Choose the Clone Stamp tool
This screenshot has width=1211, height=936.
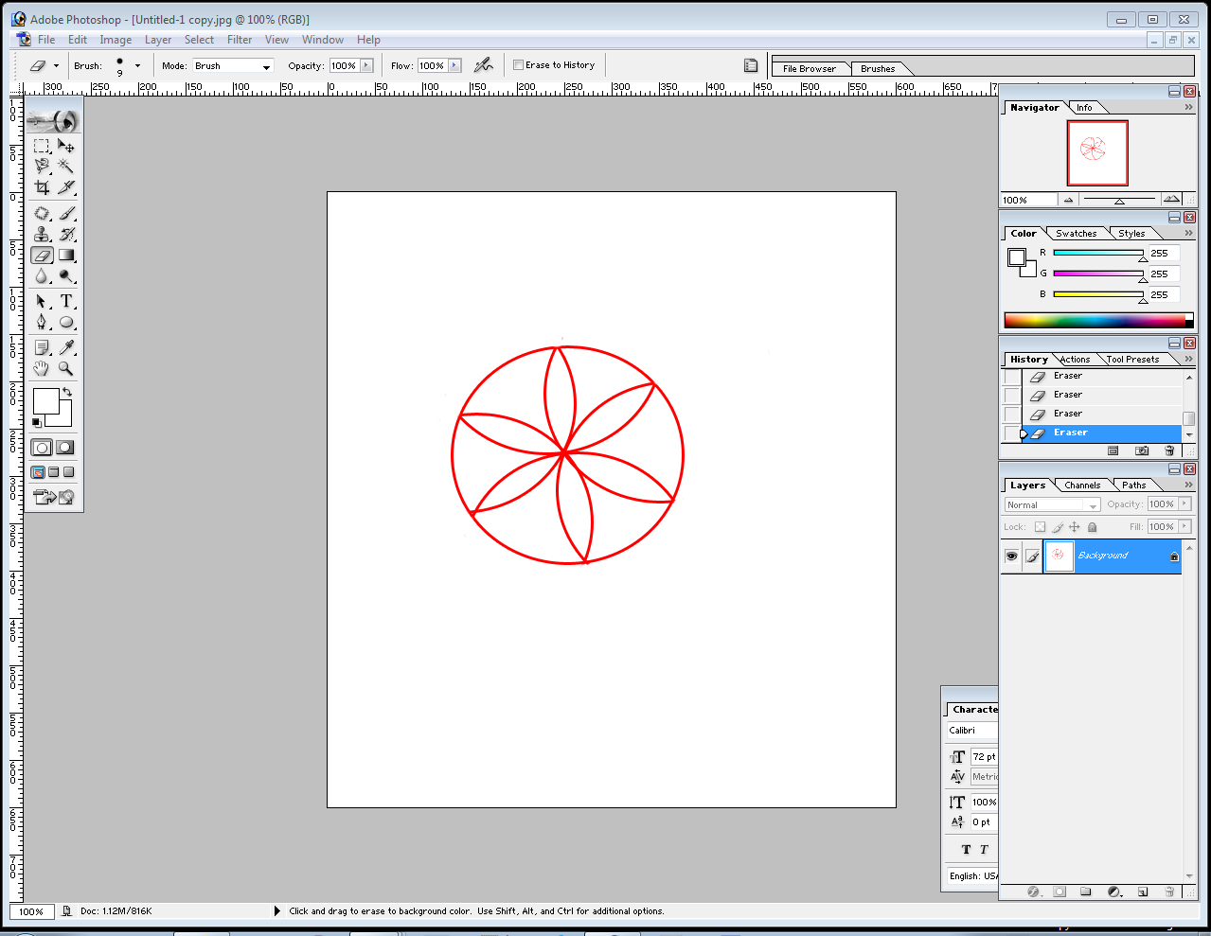click(42, 235)
